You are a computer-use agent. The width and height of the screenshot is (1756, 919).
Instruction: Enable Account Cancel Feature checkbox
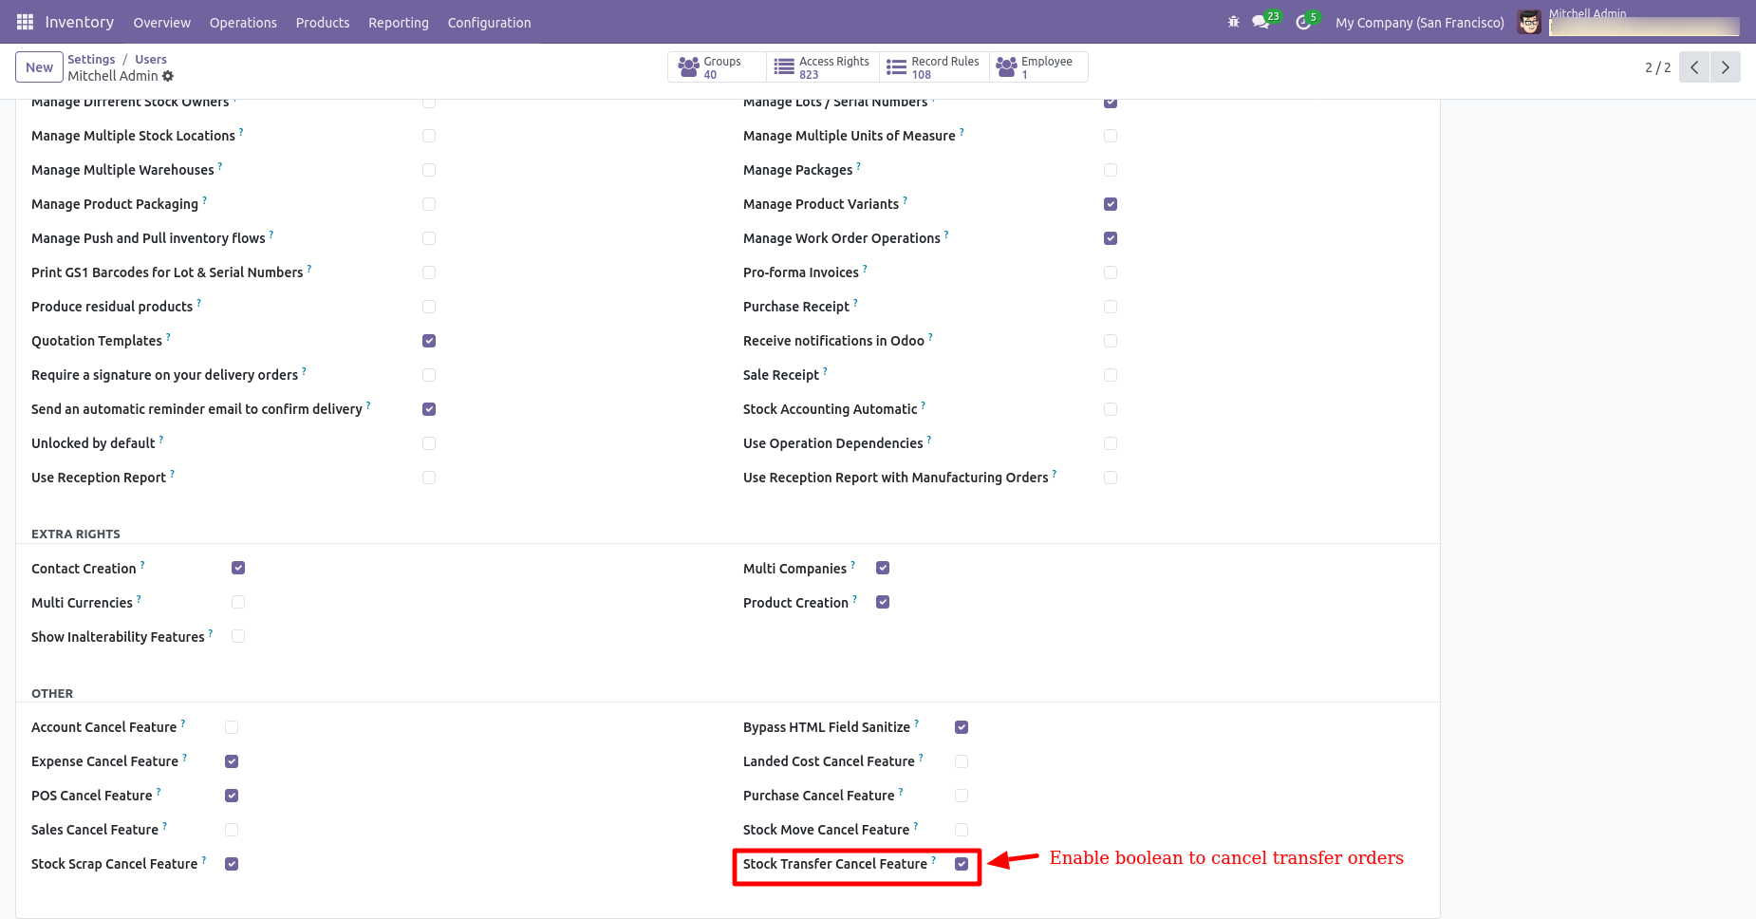[x=232, y=727]
